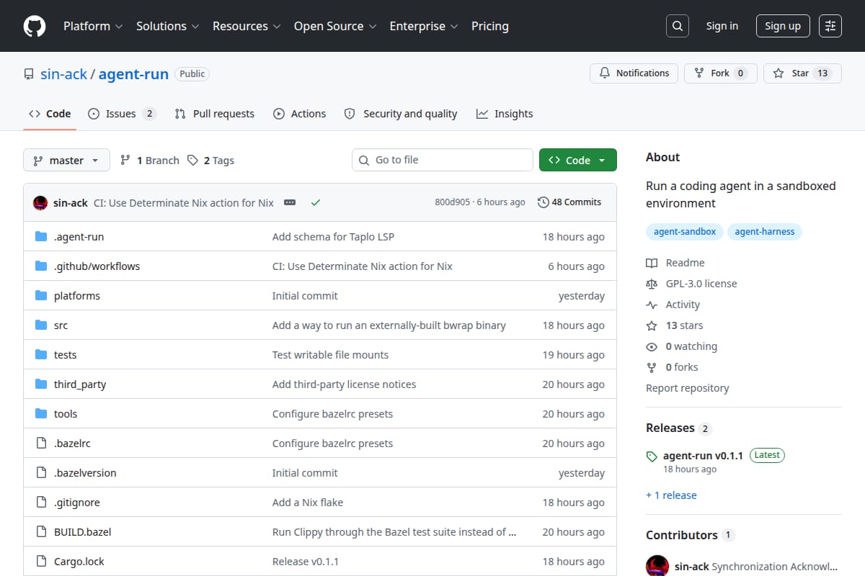Click the Sign up button
Viewport: 865px width, 576px height.
tap(783, 26)
